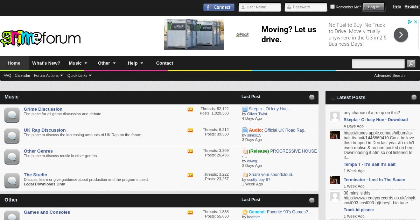420x220 pixels.
Task: Open the FAQ link
Action: pyautogui.click(x=7, y=75)
